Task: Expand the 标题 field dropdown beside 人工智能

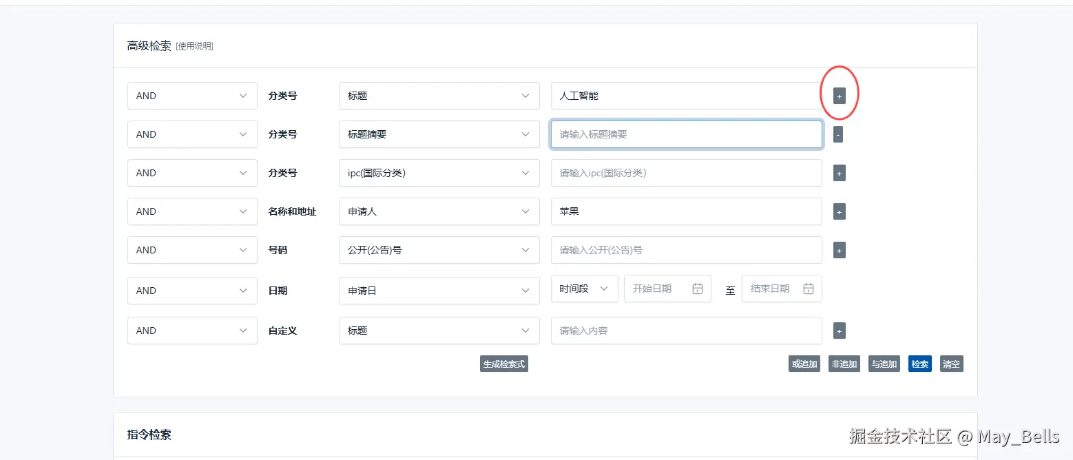Action: (439, 96)
